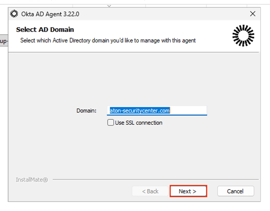The height and width of the screenshot is (211, 270).
Task: Click the Next > button
Action: coord(188,191)
